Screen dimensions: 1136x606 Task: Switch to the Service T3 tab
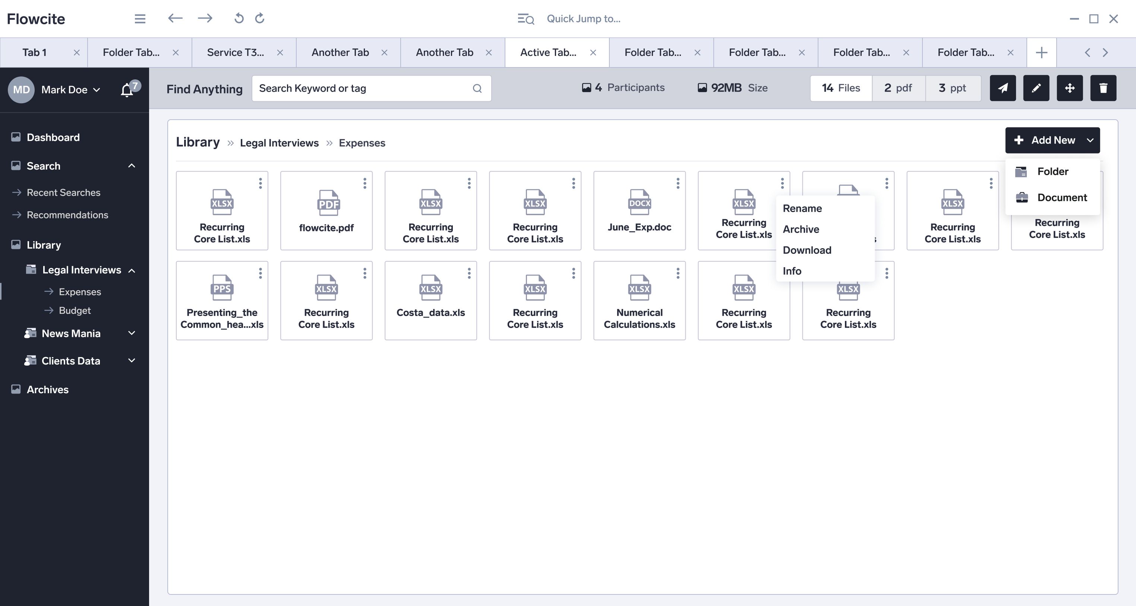(236, 53)
